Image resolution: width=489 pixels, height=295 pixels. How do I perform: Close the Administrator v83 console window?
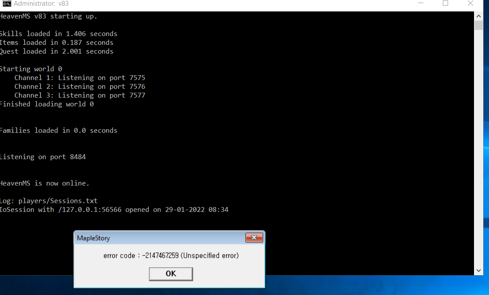[470, 4]
